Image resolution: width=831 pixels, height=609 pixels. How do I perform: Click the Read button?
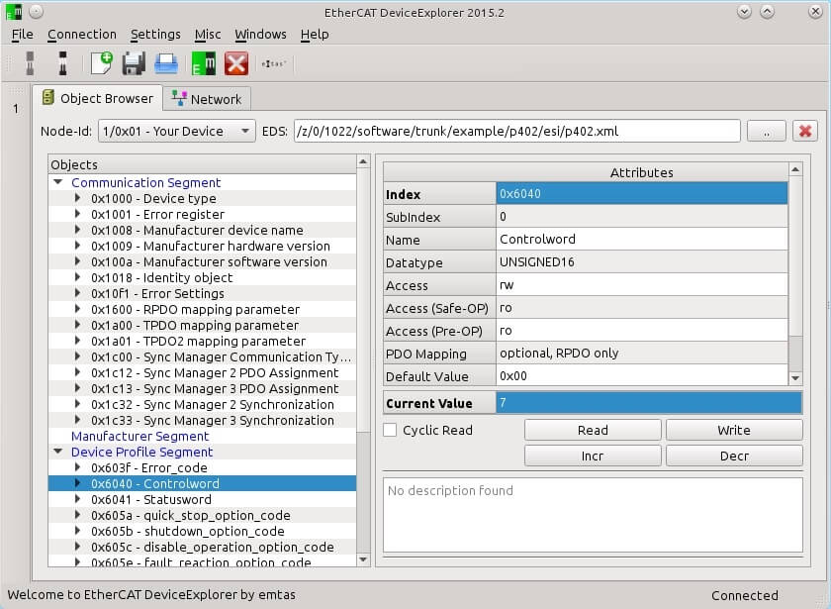pos(592,430)
